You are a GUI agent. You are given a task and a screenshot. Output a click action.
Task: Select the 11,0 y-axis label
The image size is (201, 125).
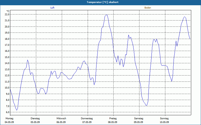[7, 82]
